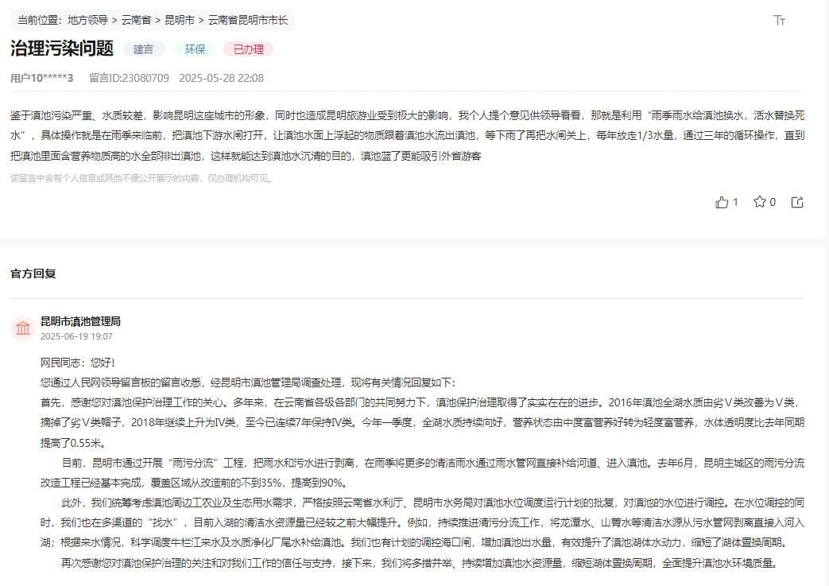
Task: Click the 建言 tag
Action: tap(144, 49)
